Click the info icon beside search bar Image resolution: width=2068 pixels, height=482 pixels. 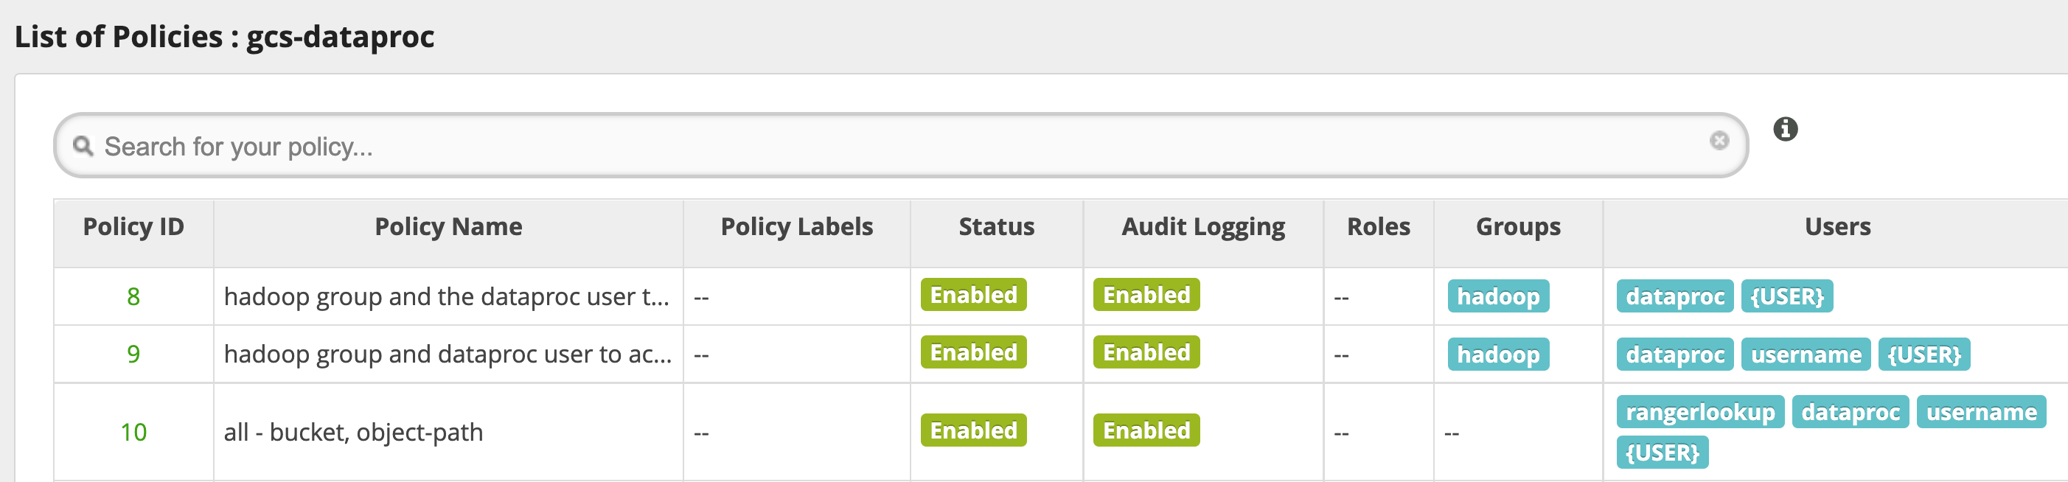pos(1785,128)
